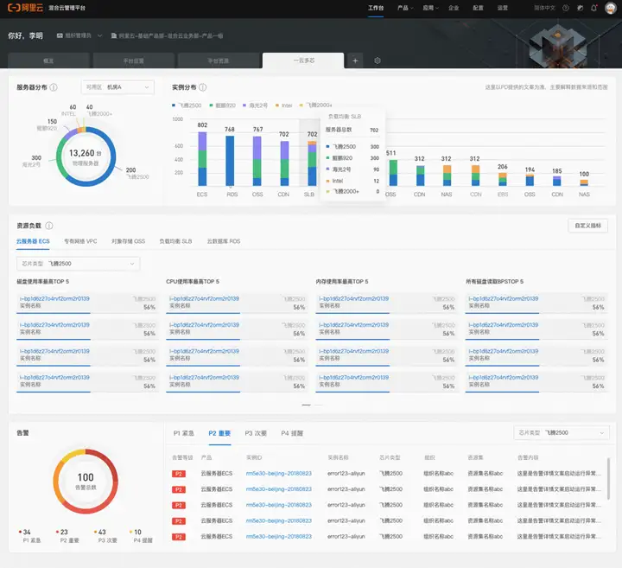The width and height of the screenshot is (622, 568).
Task: Toggle Intel legend in 实例分布 chart
Action: coord(284,105)
